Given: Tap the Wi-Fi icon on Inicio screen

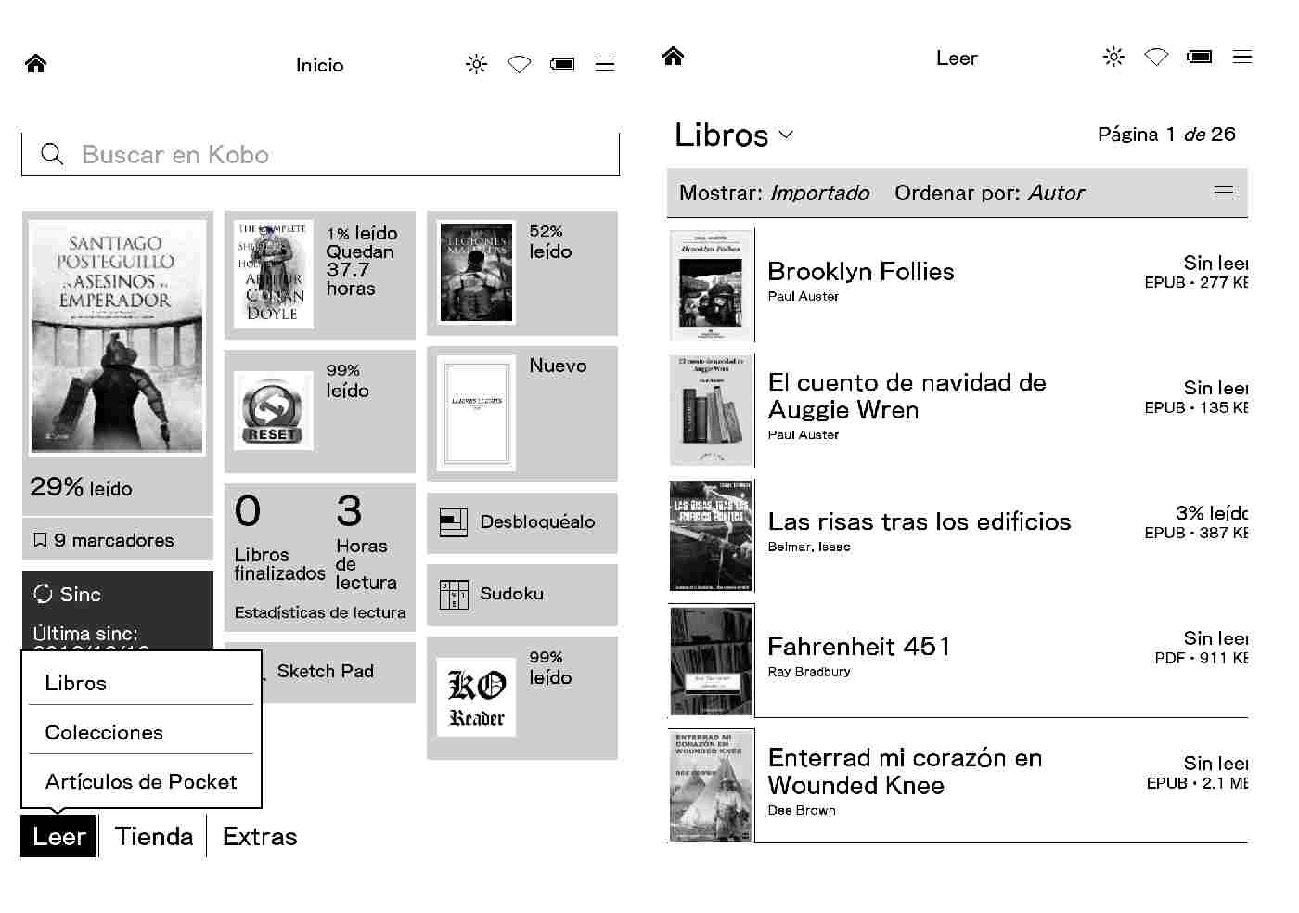Looking at the screenshot, I should (x=519, y=64).
